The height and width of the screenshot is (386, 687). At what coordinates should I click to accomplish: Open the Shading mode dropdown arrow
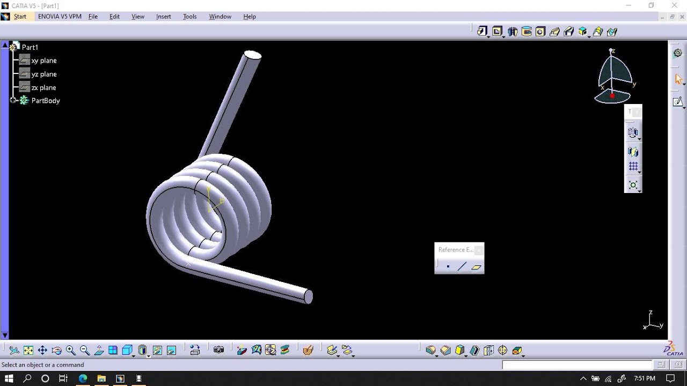point(148,356)
